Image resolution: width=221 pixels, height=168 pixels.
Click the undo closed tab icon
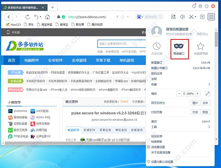(36, 17)
